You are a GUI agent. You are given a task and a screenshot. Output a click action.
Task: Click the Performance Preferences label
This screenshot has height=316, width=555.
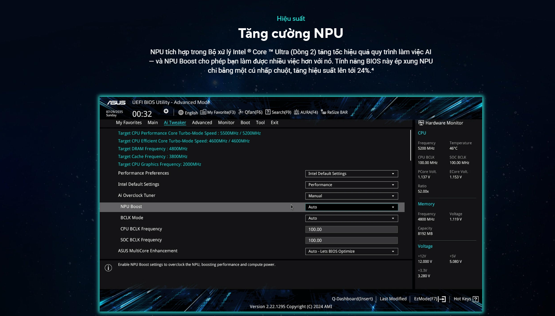(143, 173)
